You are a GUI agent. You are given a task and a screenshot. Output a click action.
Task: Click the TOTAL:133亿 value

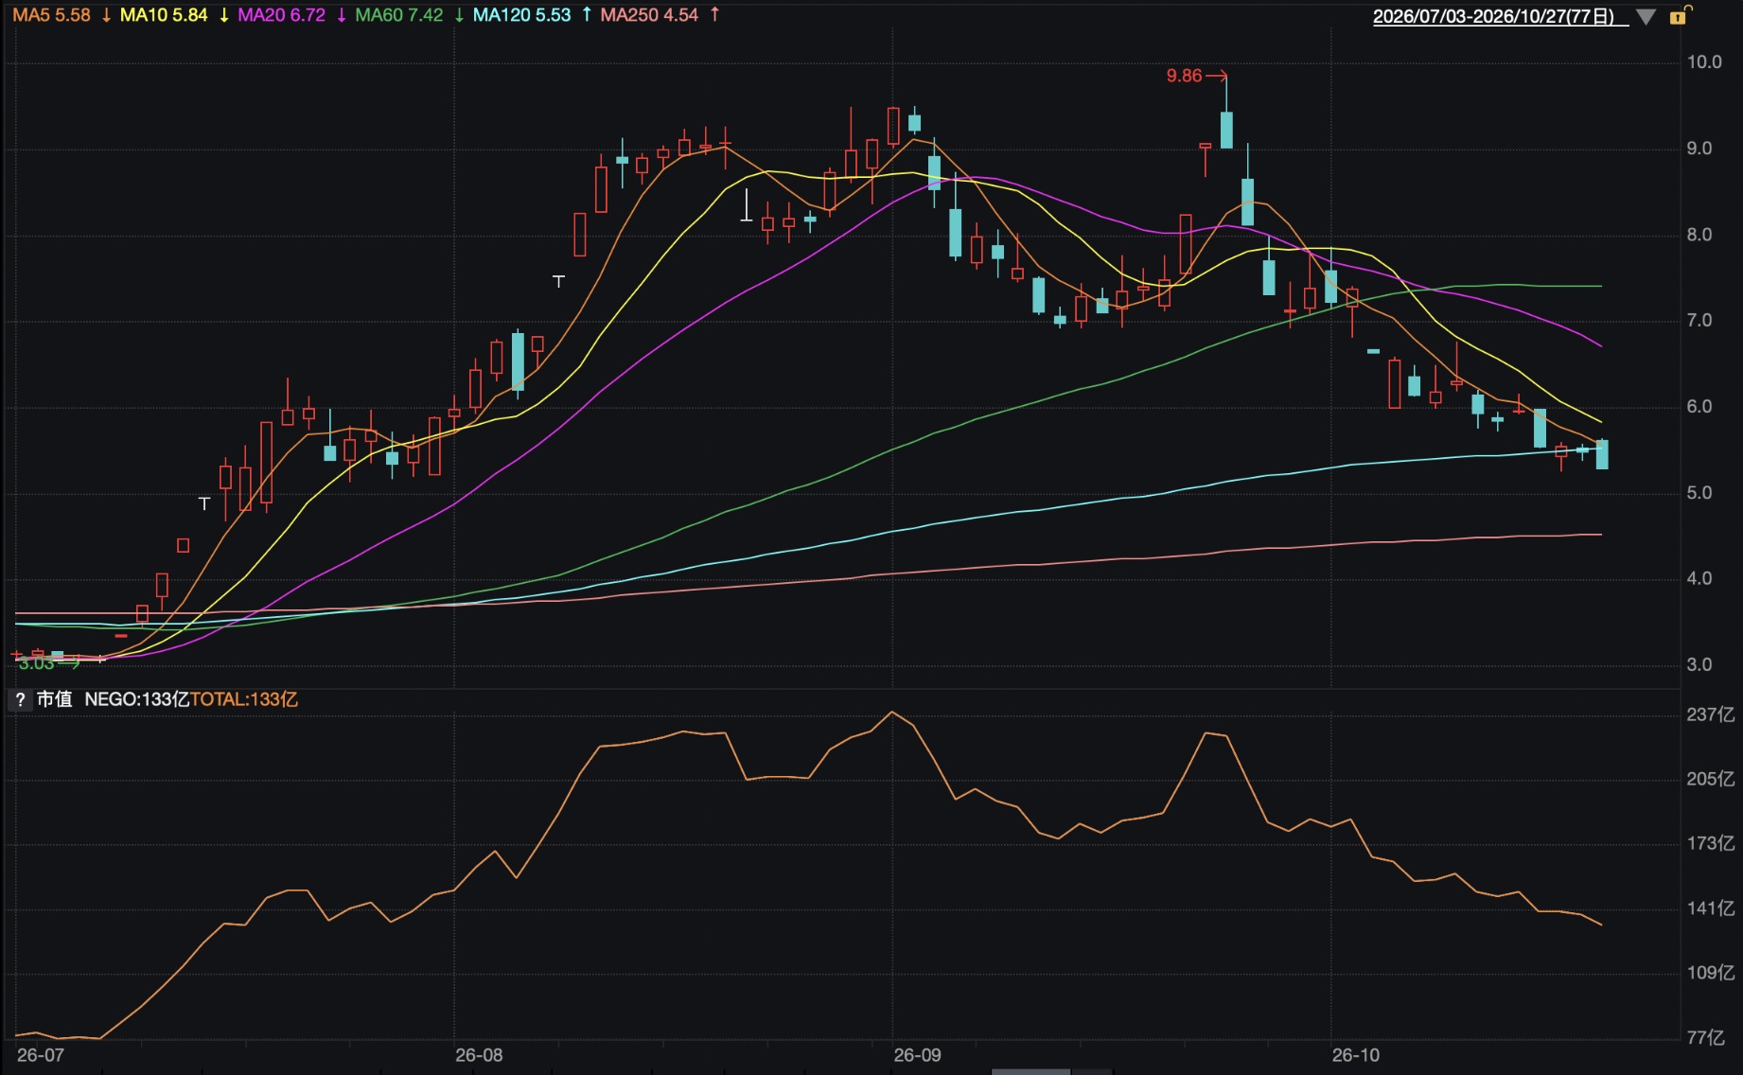pyautogui.click(x=244, y=699)
